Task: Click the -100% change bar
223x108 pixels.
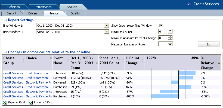Action: [165, 96]
